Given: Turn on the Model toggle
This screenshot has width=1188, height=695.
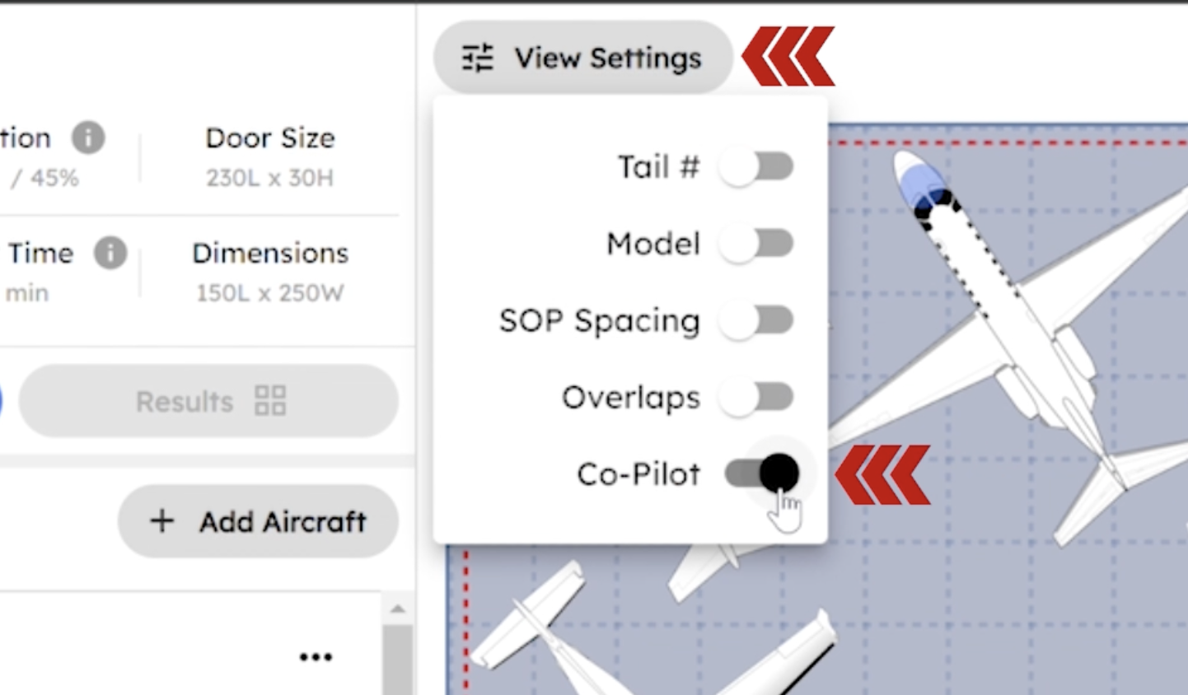Looking at the screenshot, I should tap(756, 244).
